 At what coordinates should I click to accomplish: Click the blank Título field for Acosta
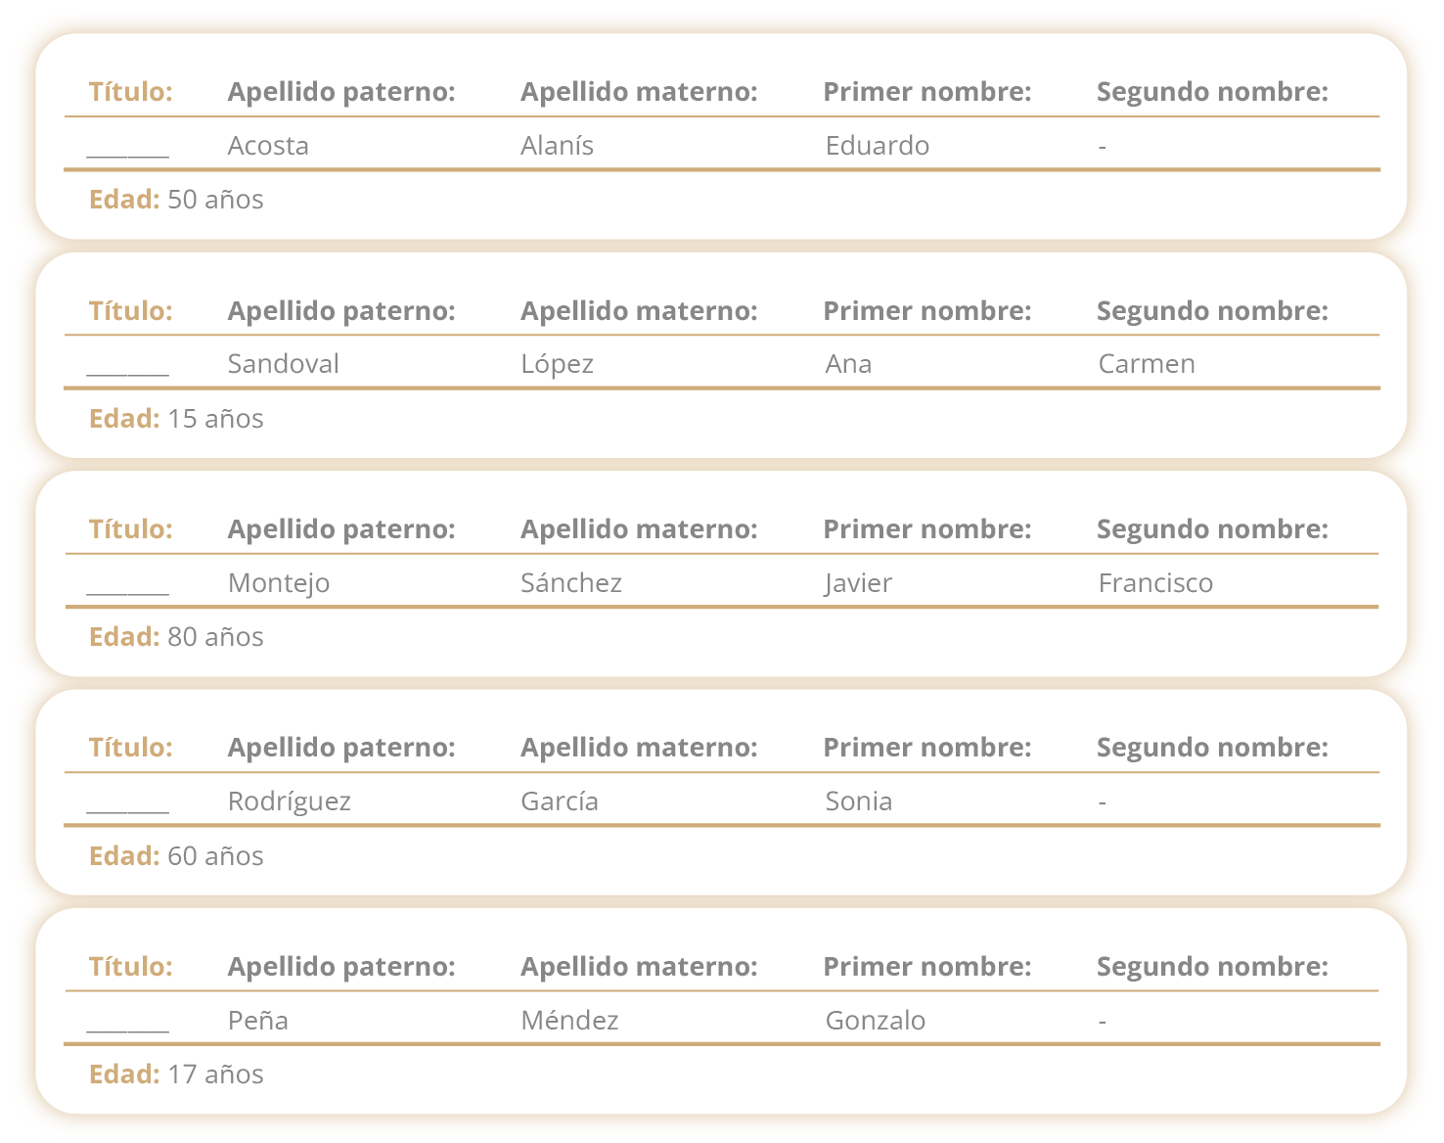coord(127,148)
